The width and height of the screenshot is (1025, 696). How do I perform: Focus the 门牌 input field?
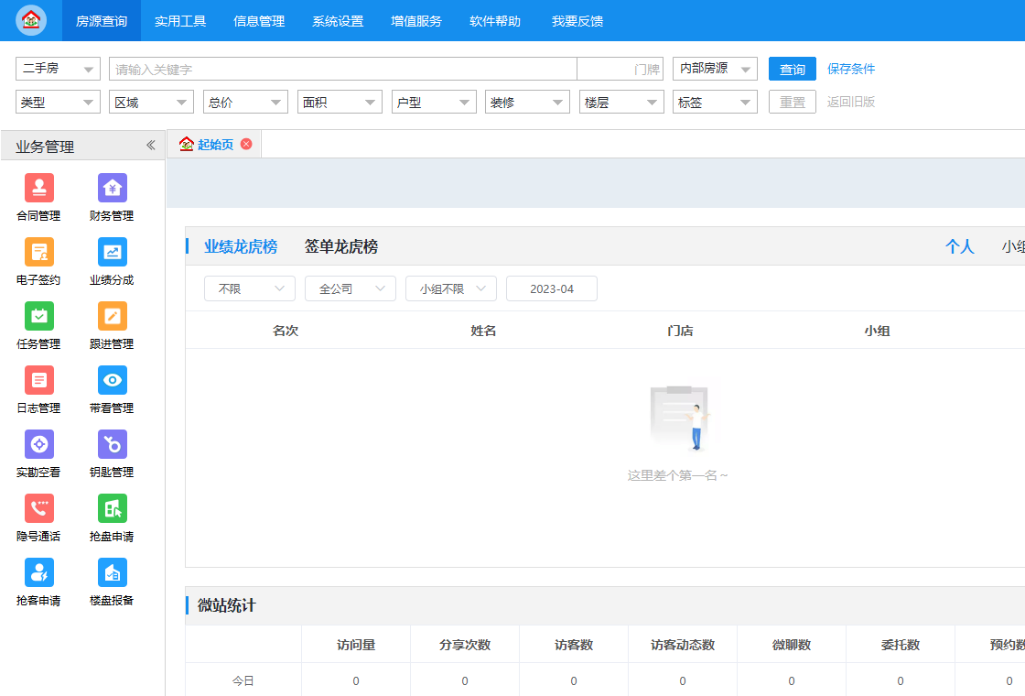[x=620, y=69]
